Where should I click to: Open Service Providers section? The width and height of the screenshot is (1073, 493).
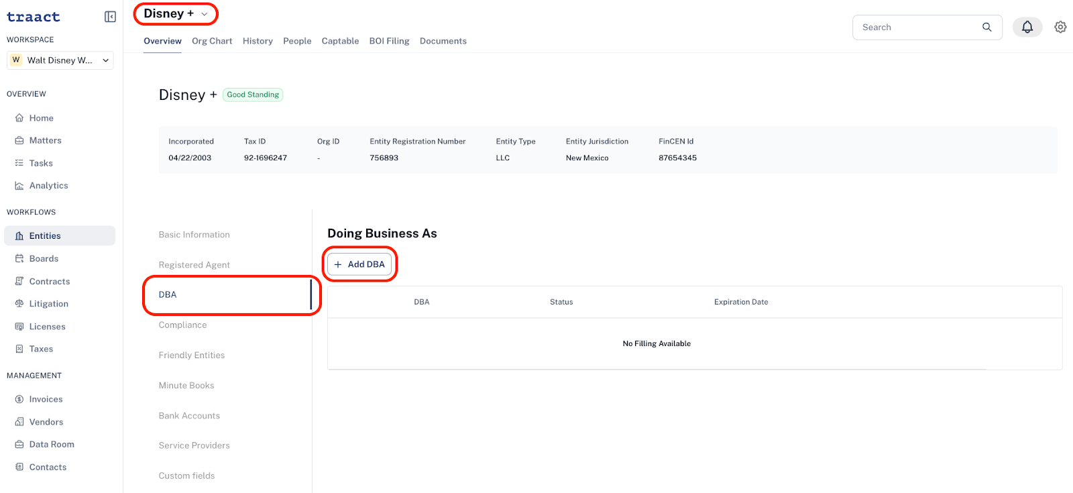click(194, 445)
